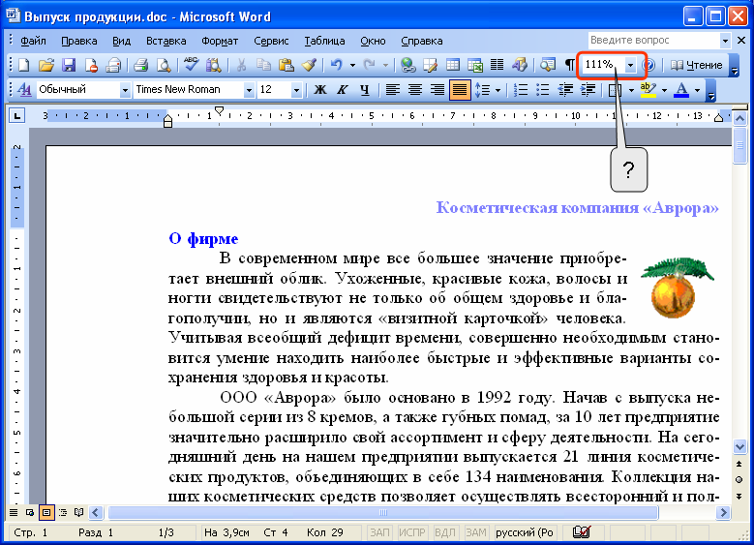The image size is (754, 545).
Task: Toggle italic formatting (К)
Action: coord(342,90)
